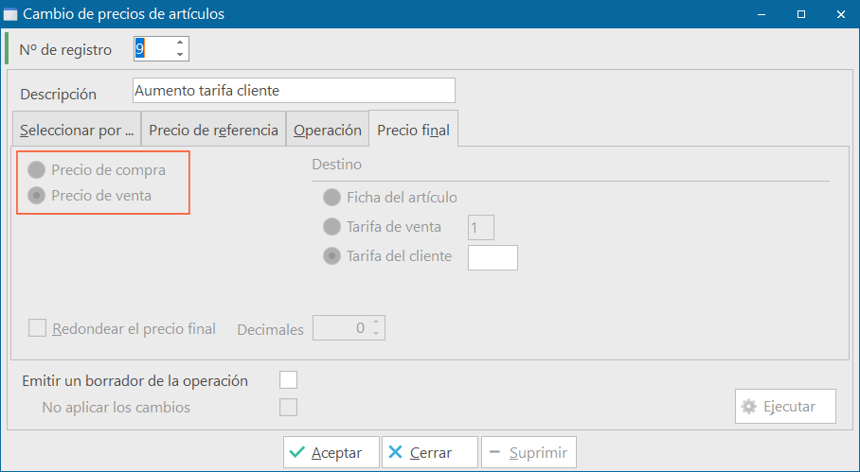Decrease Nº de registro with down arrow
This screenshot has height=472, width=860.
pyautogui.click(x=180, y=55)
